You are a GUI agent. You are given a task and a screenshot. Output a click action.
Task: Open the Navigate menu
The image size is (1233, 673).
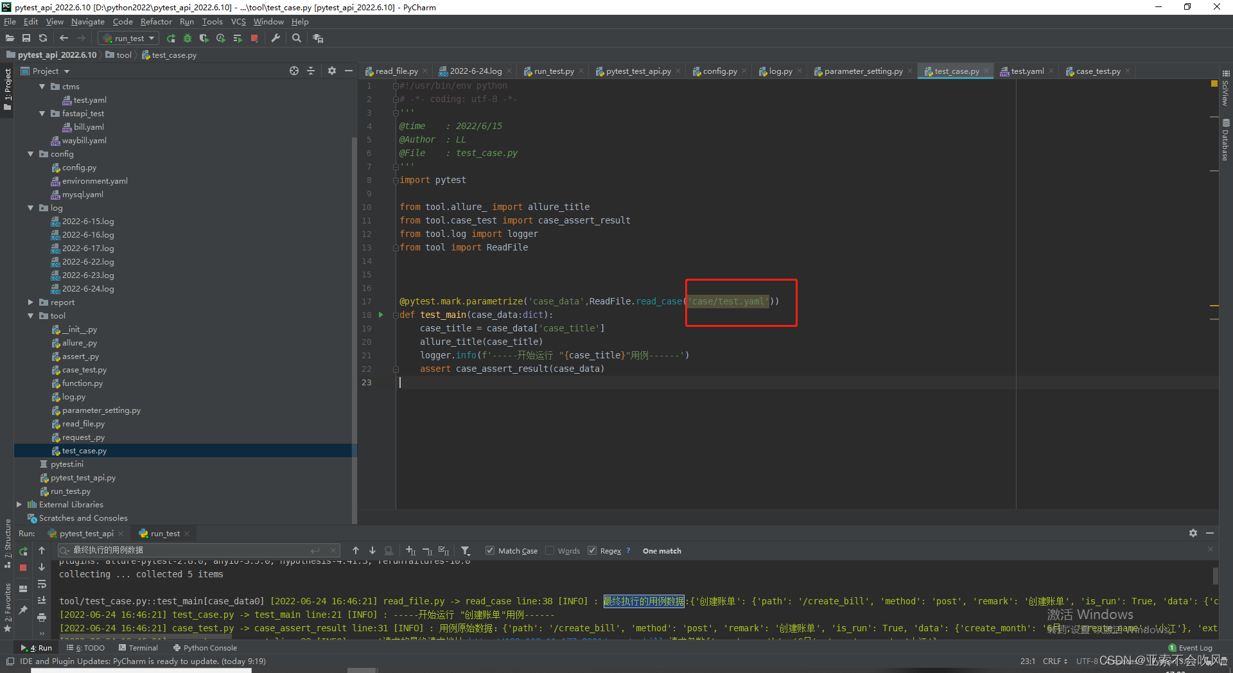point(88,22)
